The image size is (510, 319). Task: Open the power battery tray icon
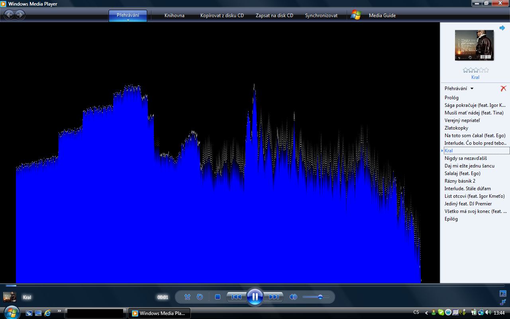point(474,313)
